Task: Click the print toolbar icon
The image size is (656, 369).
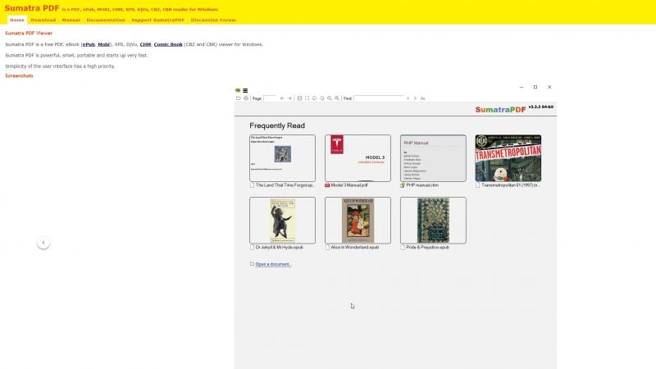Action: [246, 98]
